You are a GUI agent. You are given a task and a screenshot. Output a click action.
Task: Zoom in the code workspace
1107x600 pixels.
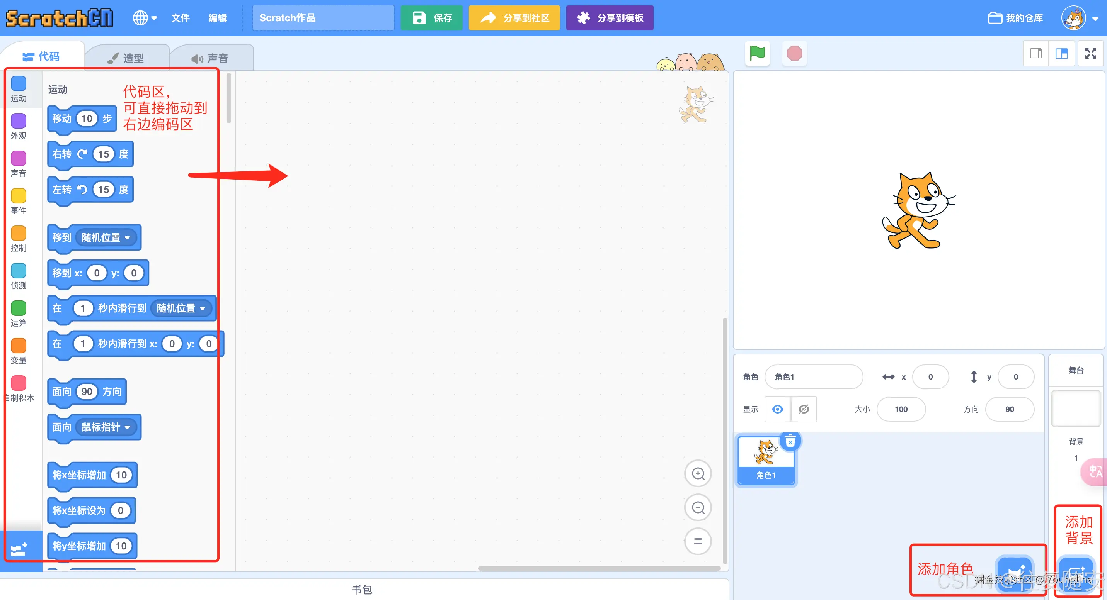point(698,474)
